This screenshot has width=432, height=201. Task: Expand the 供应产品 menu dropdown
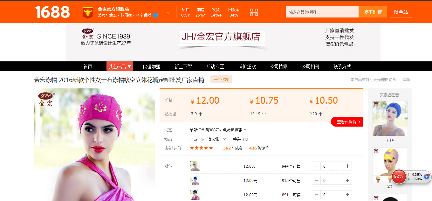pyautogui.click(x=120, y=66)
